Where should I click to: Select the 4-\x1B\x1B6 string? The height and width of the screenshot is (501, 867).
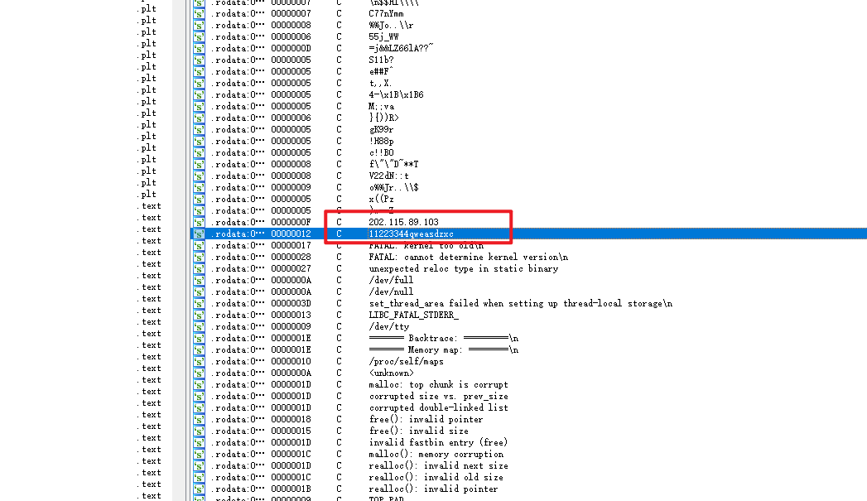pyautogui.click(x=396, y=94)
